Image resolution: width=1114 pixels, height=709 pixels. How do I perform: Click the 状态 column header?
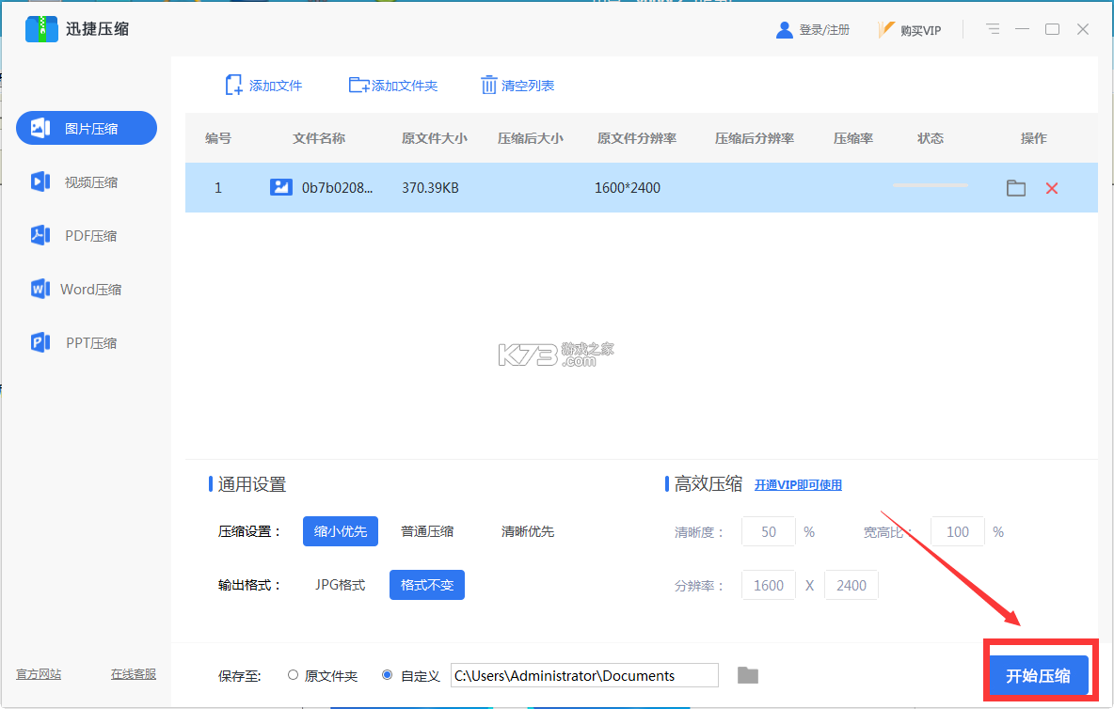[x=930, y=138]
